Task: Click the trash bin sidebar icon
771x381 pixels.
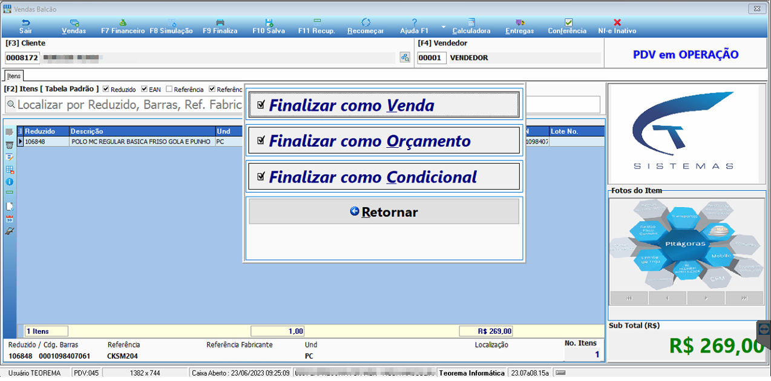Action: point(9,145)
